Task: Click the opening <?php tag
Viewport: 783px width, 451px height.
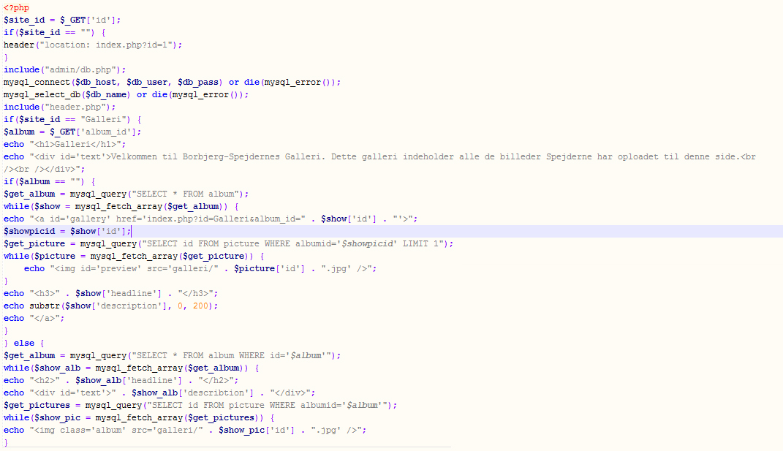Action: [16, 7]
